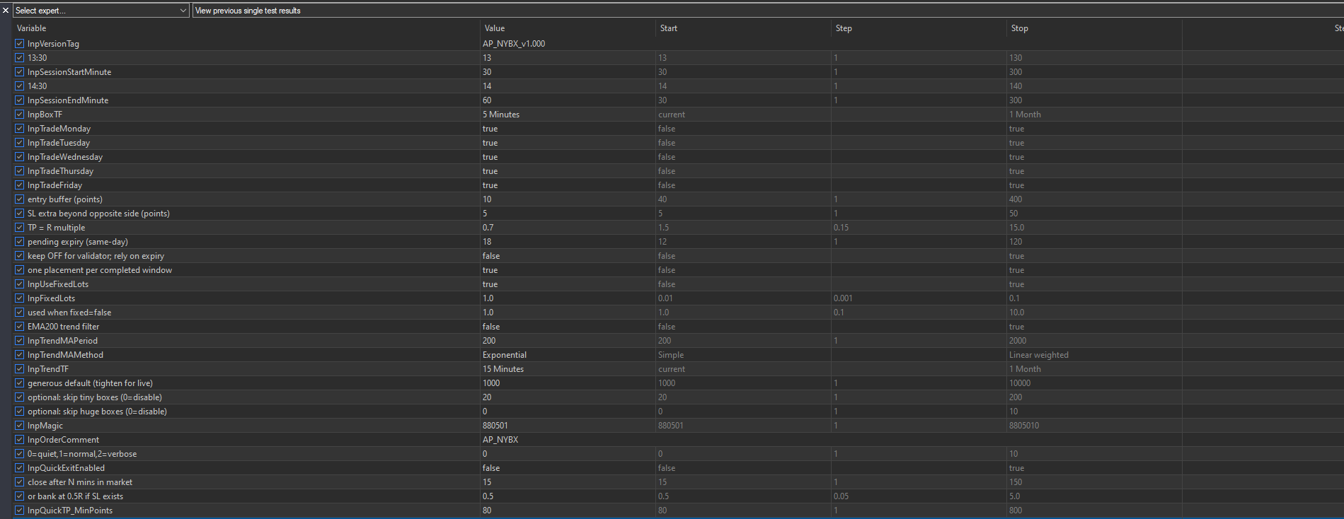The image size is (1344, 519).
Task: Select the Stop value 1 Month for InpBoxTF
Action: click(1094, 115)
